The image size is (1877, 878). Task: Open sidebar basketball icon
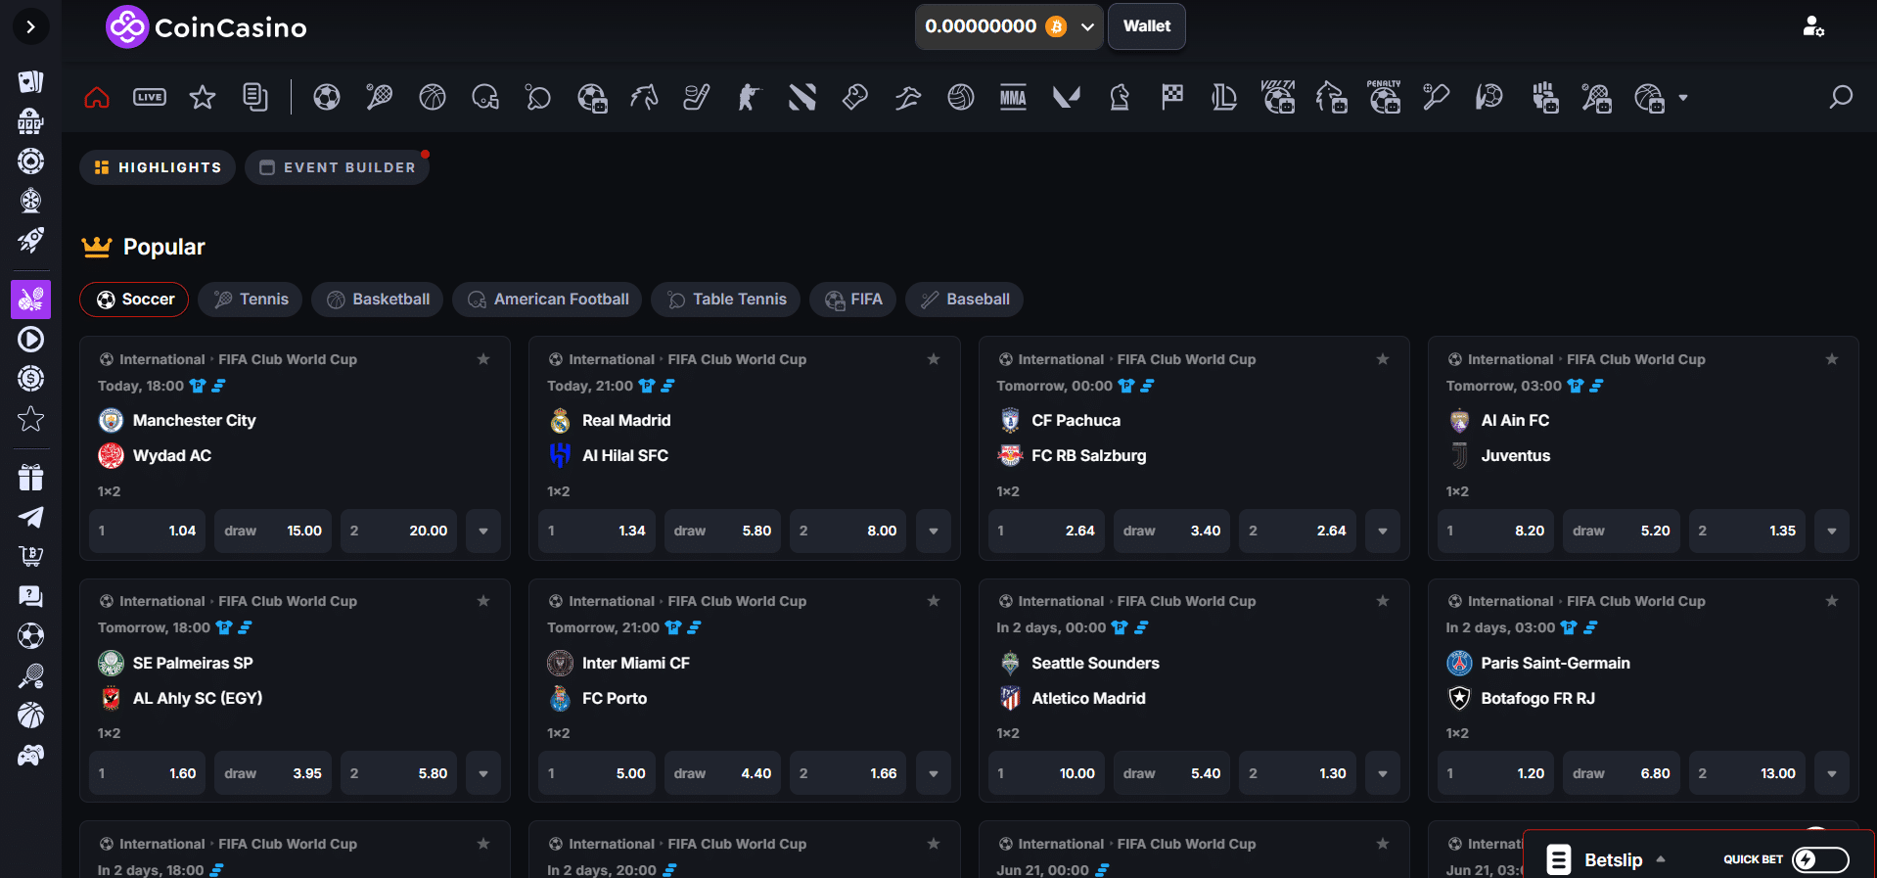pos(31,716)
